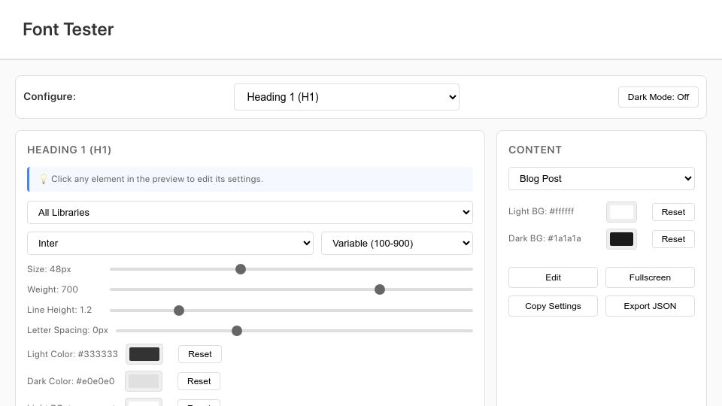Open the Variable (100-900) weight dropdown
Screen dimensions: 722x406
point(397,243)
